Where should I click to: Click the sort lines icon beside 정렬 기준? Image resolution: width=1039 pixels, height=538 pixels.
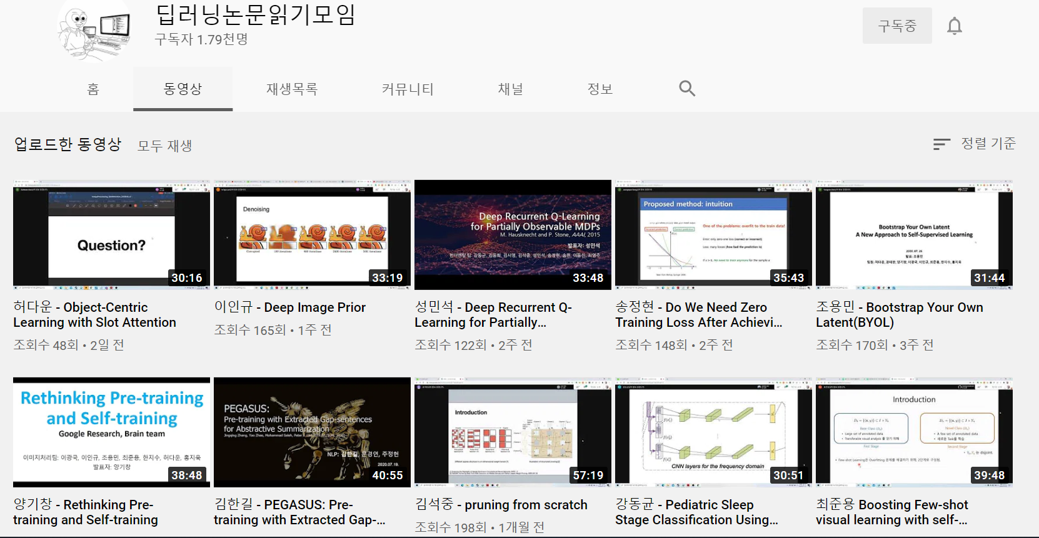(x=941, y=144)
